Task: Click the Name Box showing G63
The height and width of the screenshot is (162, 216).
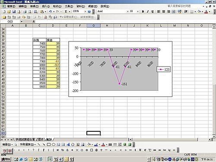Action: pos(13,22)
